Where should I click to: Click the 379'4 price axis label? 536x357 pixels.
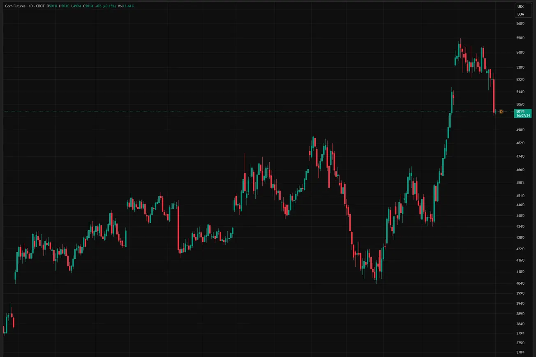[520, 334]
